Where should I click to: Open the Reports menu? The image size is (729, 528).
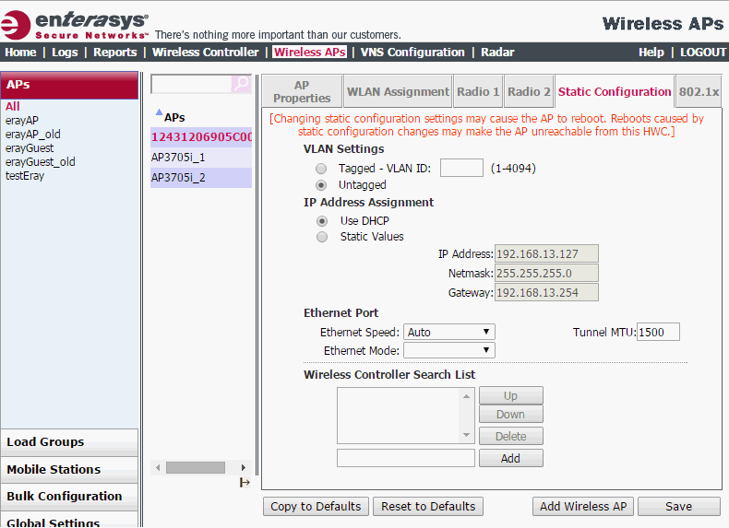point(114,52)
